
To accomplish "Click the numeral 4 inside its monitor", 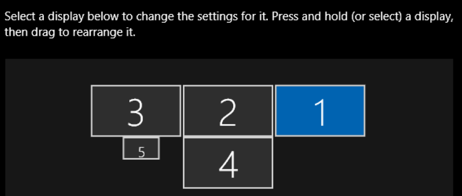I will pos(228,165).
